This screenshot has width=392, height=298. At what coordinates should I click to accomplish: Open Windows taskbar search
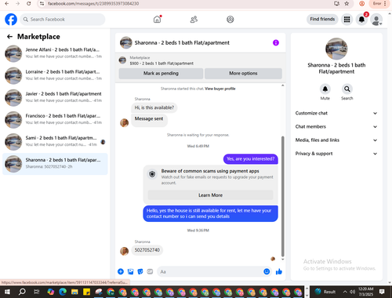click(22, 292)
